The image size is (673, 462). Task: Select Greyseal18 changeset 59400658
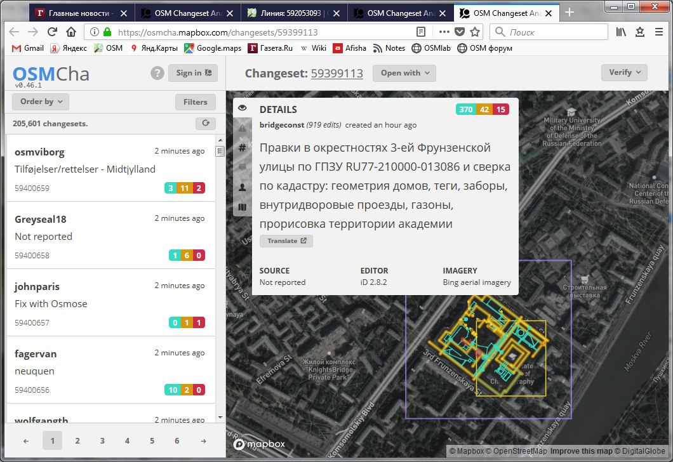[110, 235]
